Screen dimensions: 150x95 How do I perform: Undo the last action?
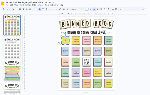click(x=13, y=9)
